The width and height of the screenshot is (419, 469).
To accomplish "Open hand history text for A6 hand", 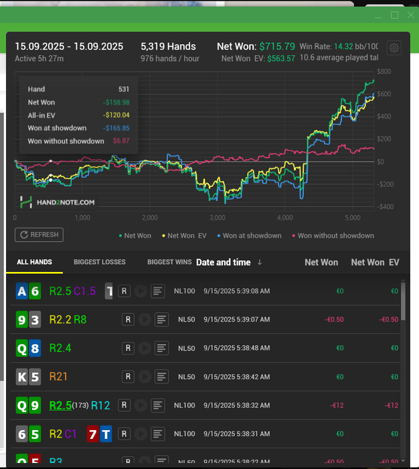I will click(x=158, y=291).
